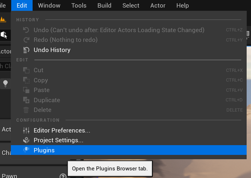Viewport: 251px width, 178px height.
Task: Click the Undo arrow icon
Action: 26,30
